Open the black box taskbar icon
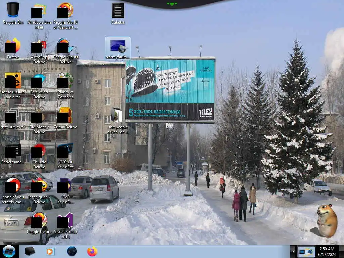The height and width of the screenshot is (258, 344). 30,251
